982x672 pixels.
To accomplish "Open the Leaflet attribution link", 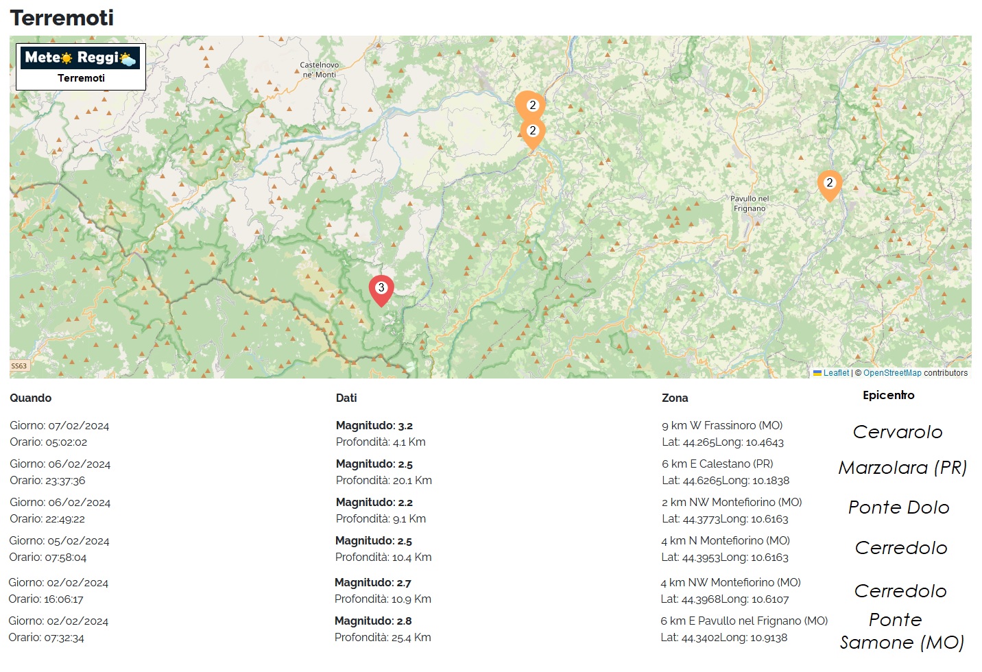I will tap(836, 373).
